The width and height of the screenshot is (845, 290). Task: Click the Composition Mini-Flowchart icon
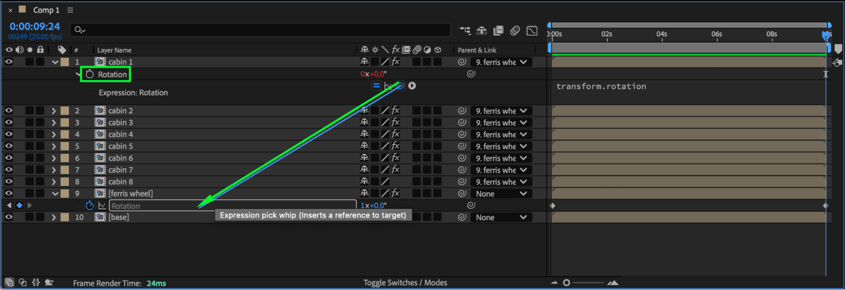(x=465, y=30)
